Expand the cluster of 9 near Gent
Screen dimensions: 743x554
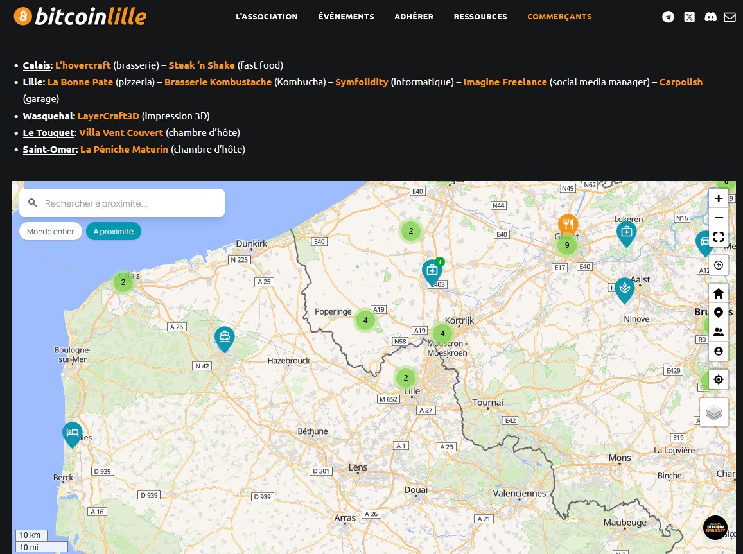[567, 245]
